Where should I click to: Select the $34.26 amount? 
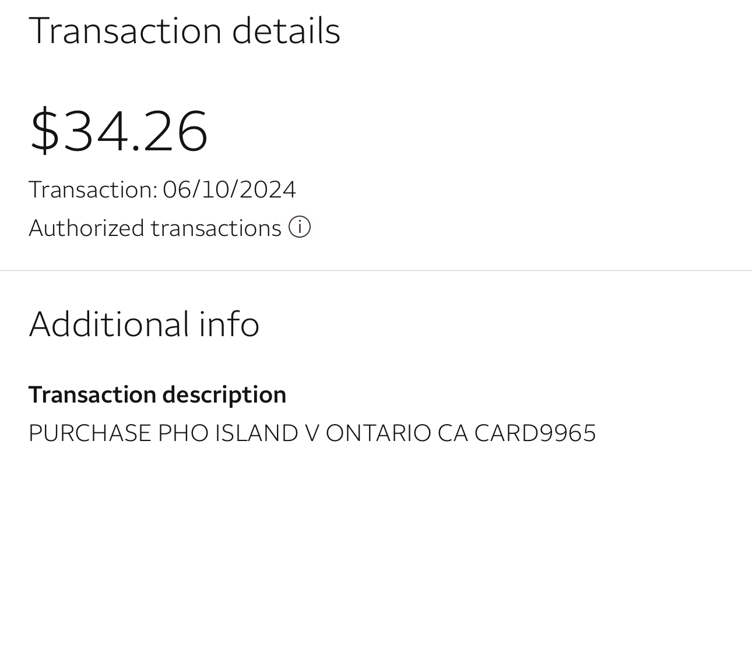pyautogui.click(x=119, y=130)
